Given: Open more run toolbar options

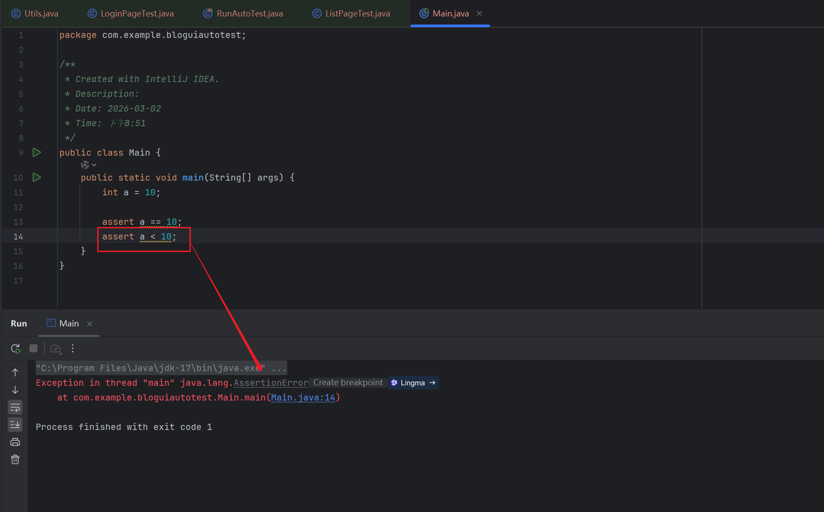Looking at the screenshot, I should (73, 348).
